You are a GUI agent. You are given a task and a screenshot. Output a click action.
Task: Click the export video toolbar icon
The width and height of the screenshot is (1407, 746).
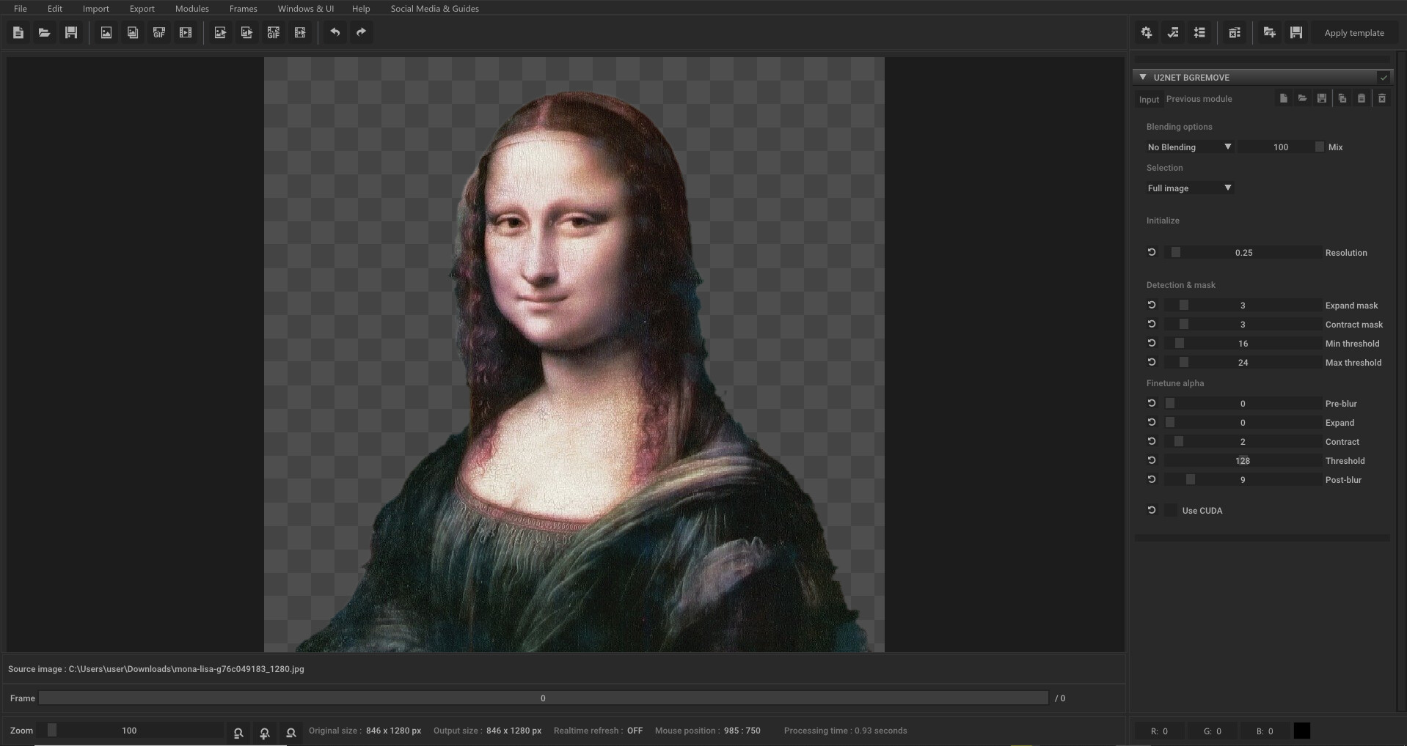tap(300, 32)
